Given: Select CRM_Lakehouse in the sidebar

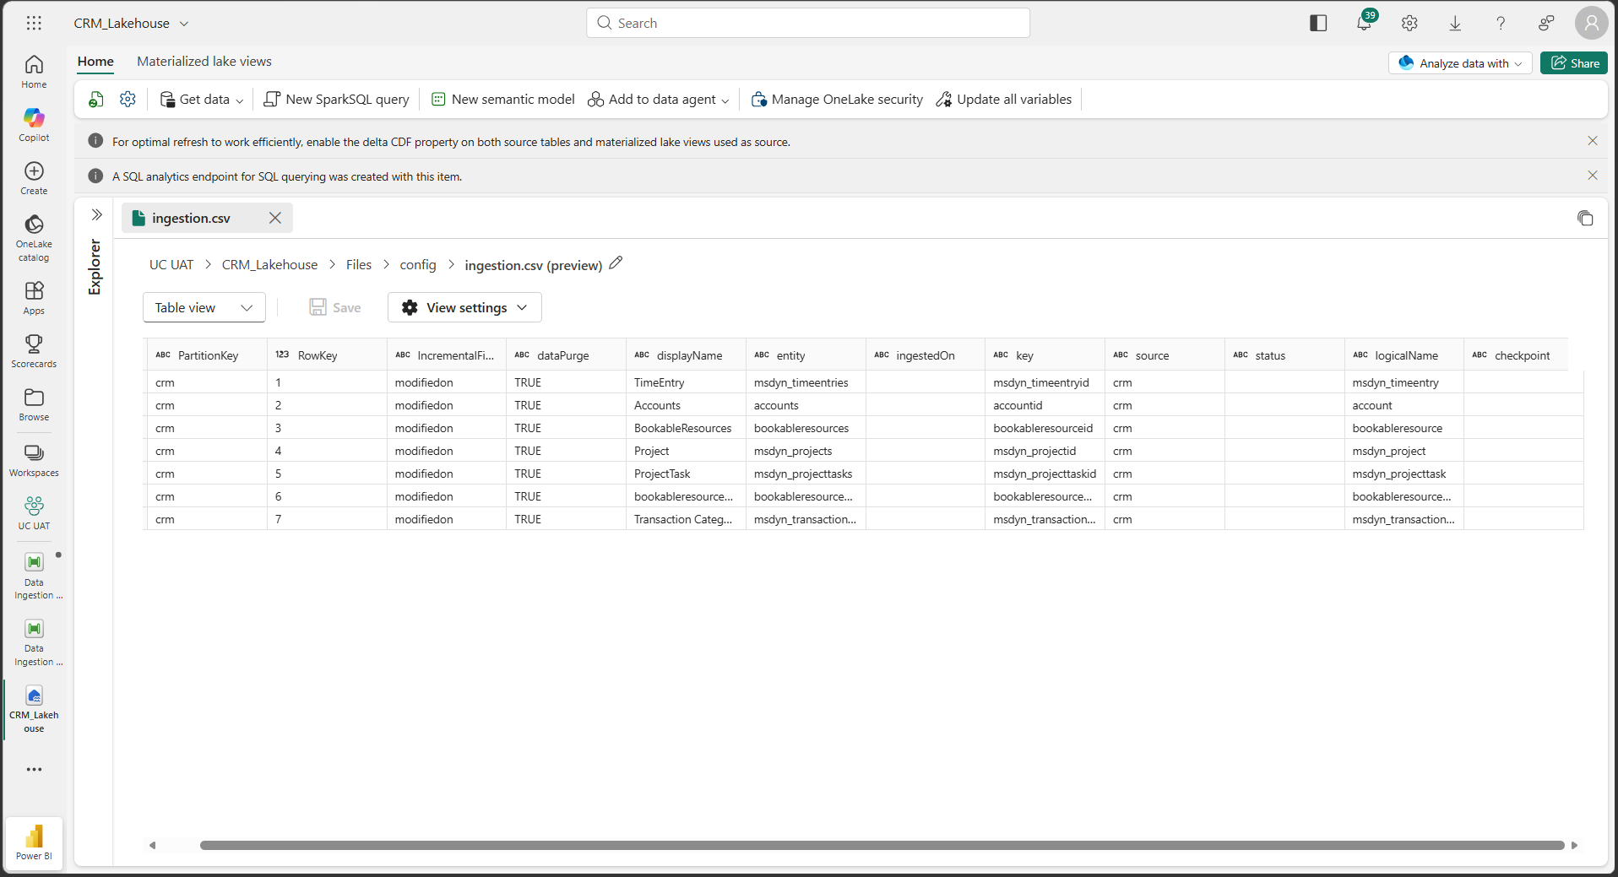Looking at the screenshot, I should coord(34,710).
